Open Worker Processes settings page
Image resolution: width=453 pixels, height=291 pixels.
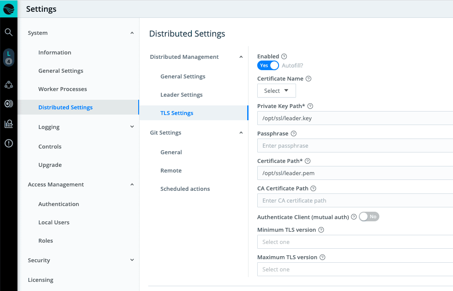click(x=62, y=89)
